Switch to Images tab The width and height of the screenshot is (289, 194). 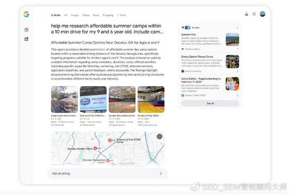[75, 15]
